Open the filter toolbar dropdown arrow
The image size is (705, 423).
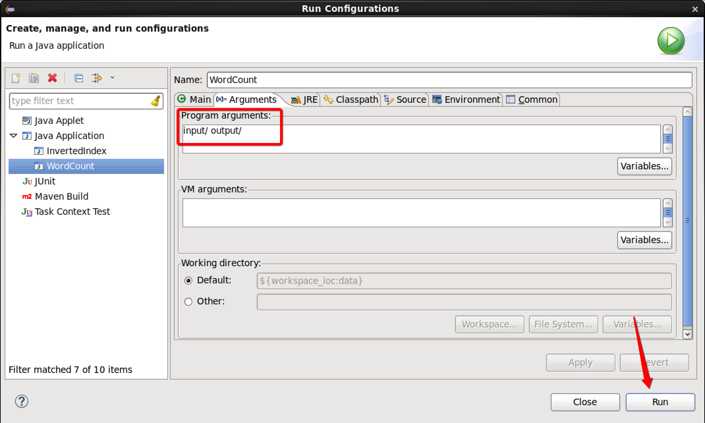(x=112, y=78)
